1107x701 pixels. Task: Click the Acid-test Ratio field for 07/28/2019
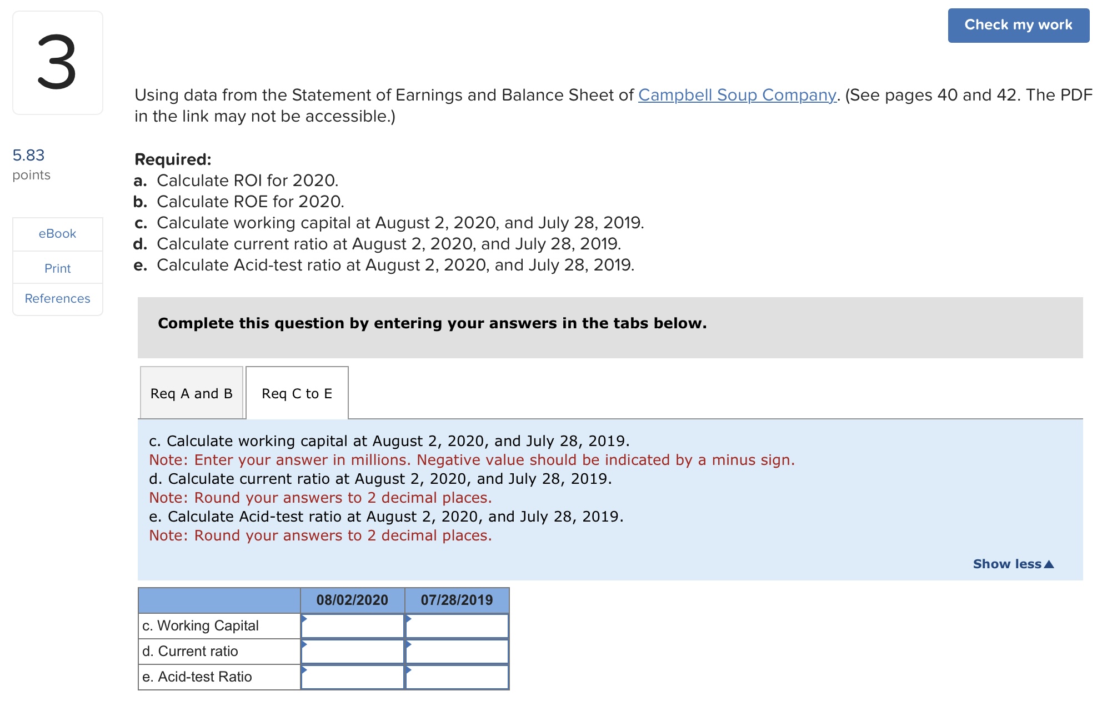pos(458,677)
